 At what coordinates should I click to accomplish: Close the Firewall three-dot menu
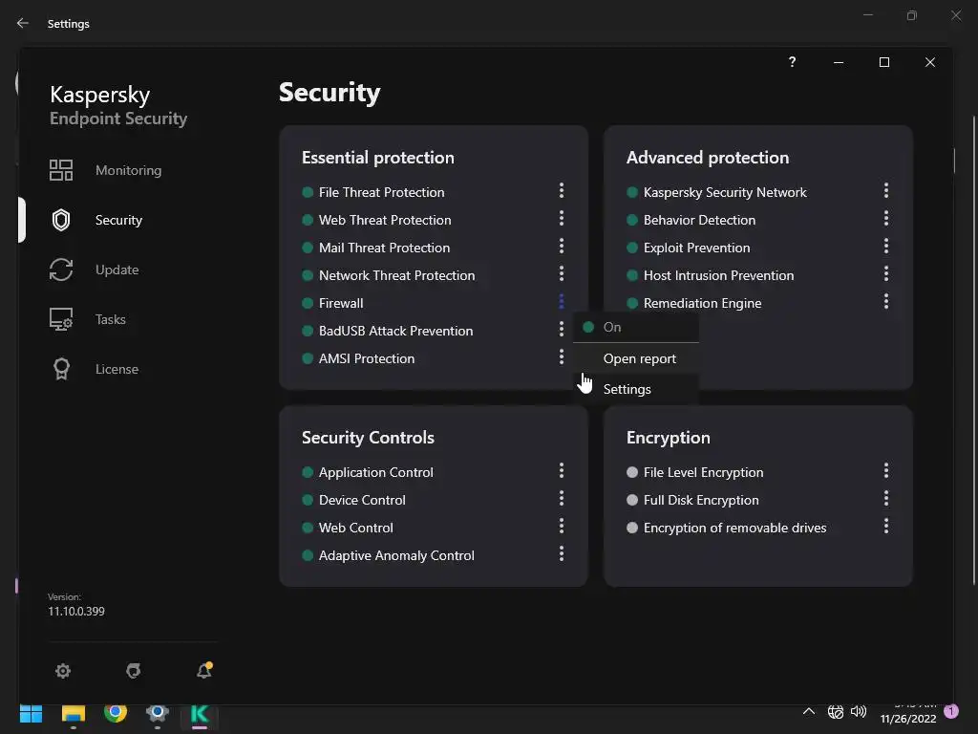pos(562,301)
